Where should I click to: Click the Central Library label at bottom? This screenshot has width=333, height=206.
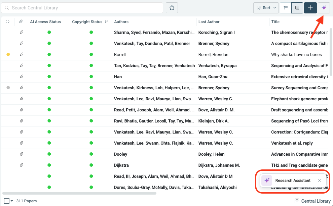(x=316, y=201)
